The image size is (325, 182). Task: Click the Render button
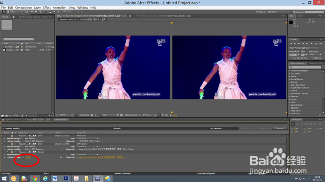pyautogui.click(x=280, y=128)
